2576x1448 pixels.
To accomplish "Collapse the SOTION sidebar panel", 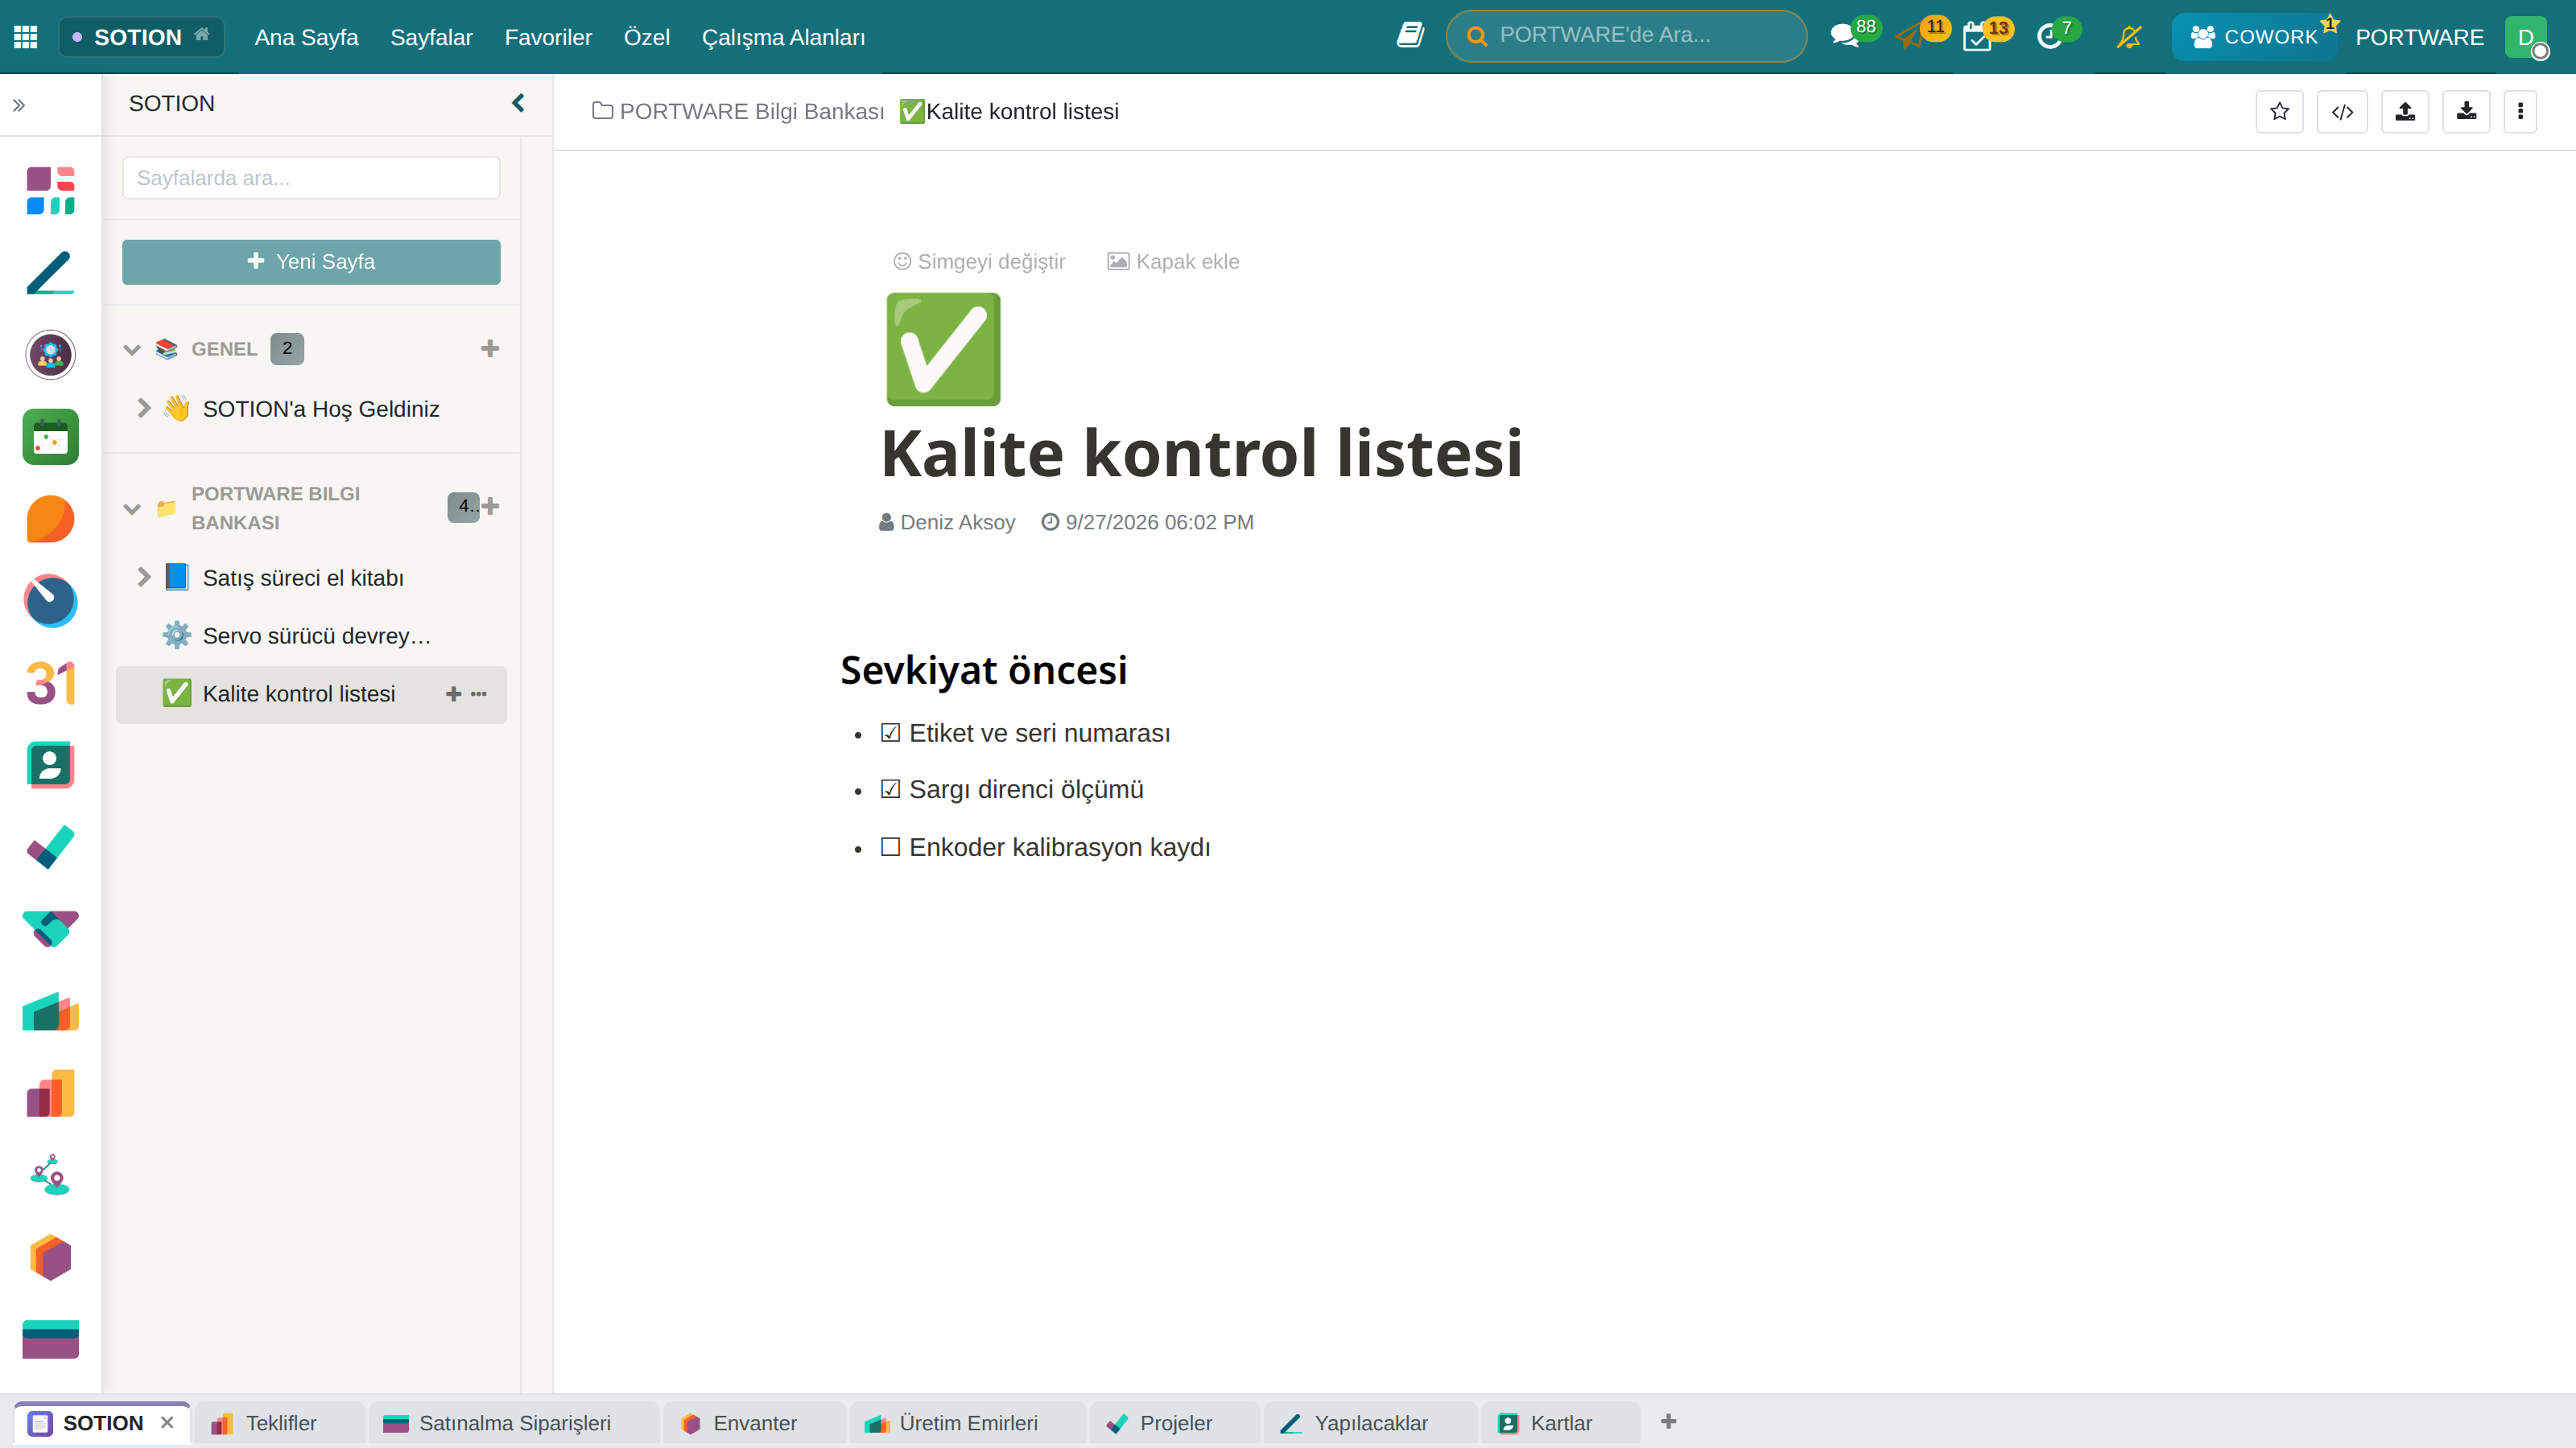I will (x=518, y=103).
